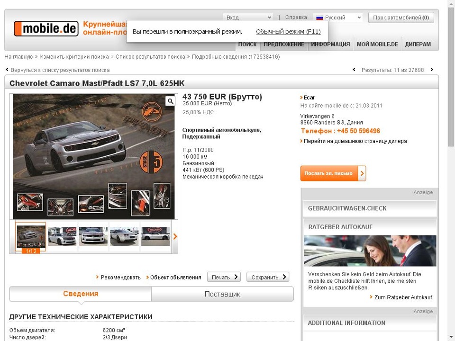This screenshot has width=455, height=341.
Task: Click the Russian flag icon
Action: pos(319,18)
